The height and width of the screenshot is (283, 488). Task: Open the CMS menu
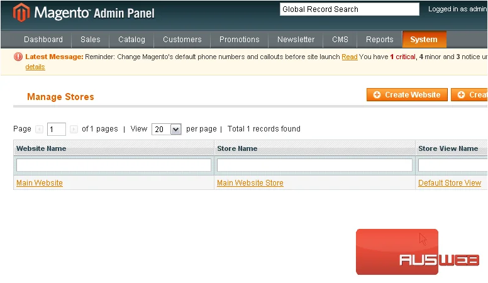pyautogui.click(x=340, y=40)
